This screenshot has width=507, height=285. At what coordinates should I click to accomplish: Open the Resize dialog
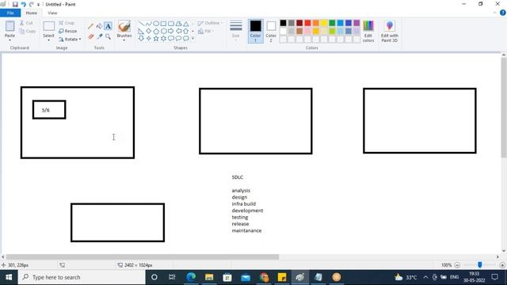coord(68,31)
